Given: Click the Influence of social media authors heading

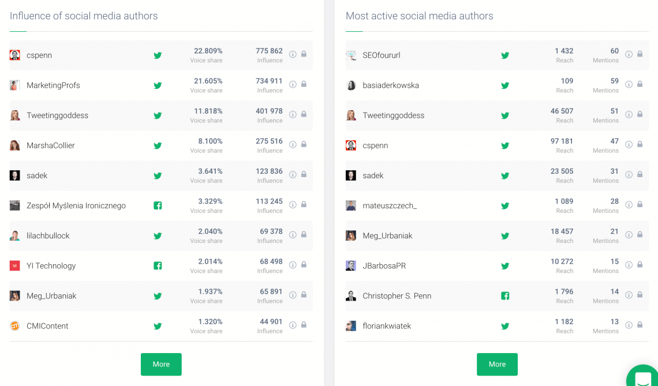Looking at the screenshot, I should pos(84,16).
